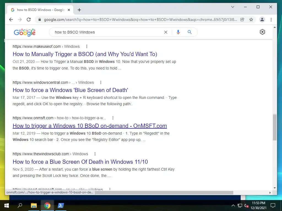Screen dimensions: 282x211
Task: Click the Chrome taskbar icon
Action: click(x=47, y=206)
